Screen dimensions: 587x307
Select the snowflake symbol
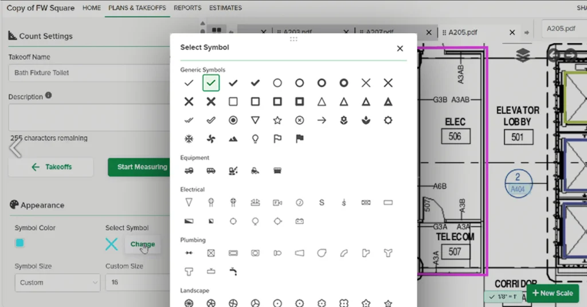pyautogui.click(x=189, y=139)
